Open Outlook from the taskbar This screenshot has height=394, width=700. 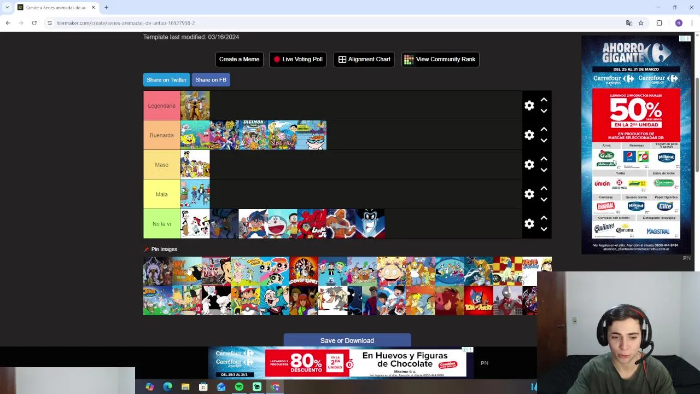221,387
